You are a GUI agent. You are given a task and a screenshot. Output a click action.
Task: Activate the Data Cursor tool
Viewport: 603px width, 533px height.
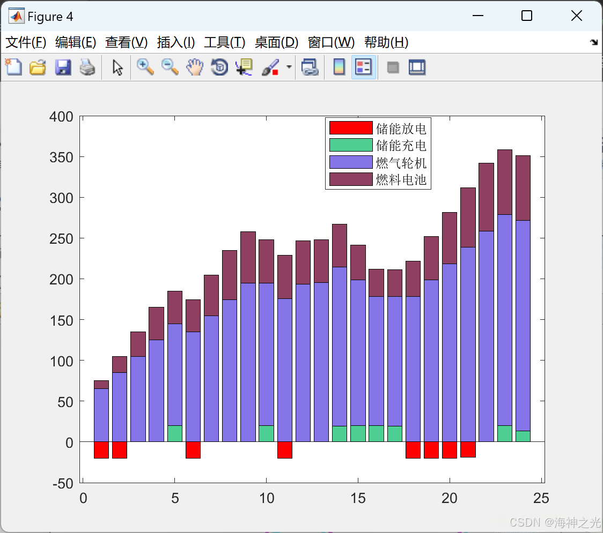(x=244, y=67)
